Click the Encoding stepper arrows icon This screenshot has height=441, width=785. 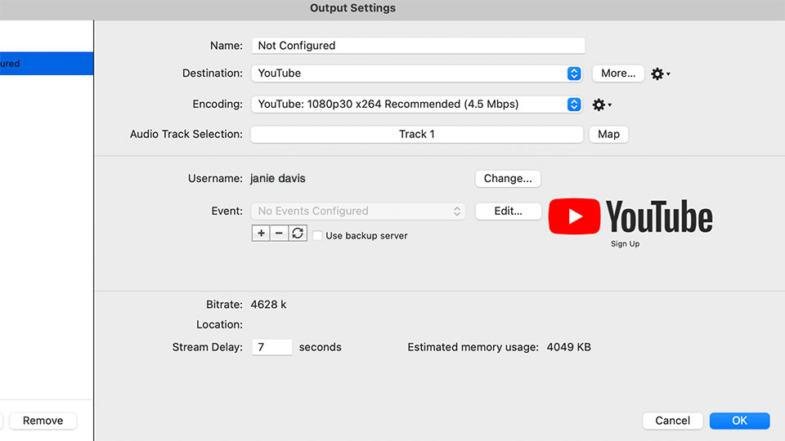click(574, 104)
